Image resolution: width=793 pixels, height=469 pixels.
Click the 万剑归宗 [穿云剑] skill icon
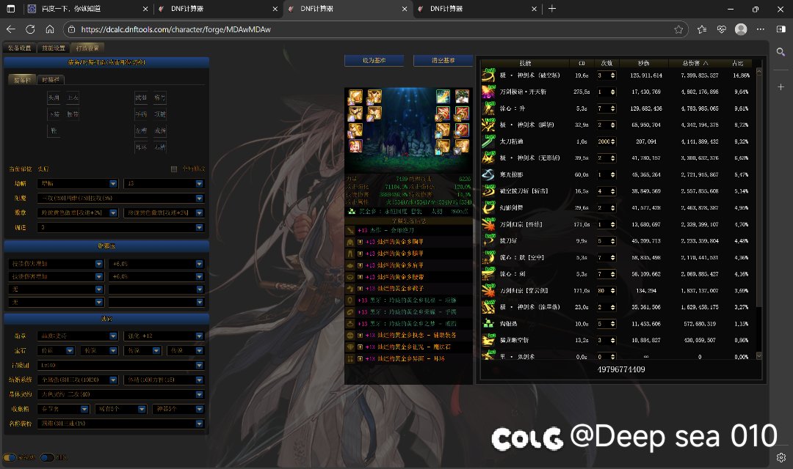click(488, 290)
